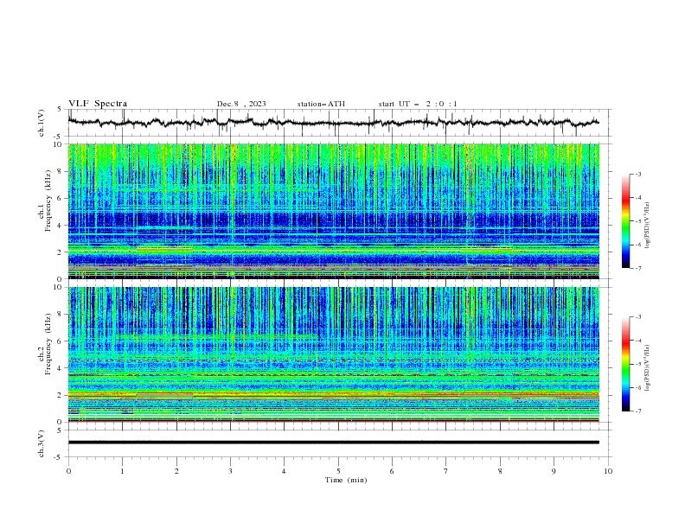Click the log(PSD) label beside ch.2 colorbar

[647, 368]
